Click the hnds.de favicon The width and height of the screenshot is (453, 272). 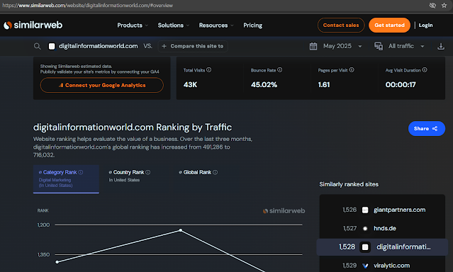365,228
